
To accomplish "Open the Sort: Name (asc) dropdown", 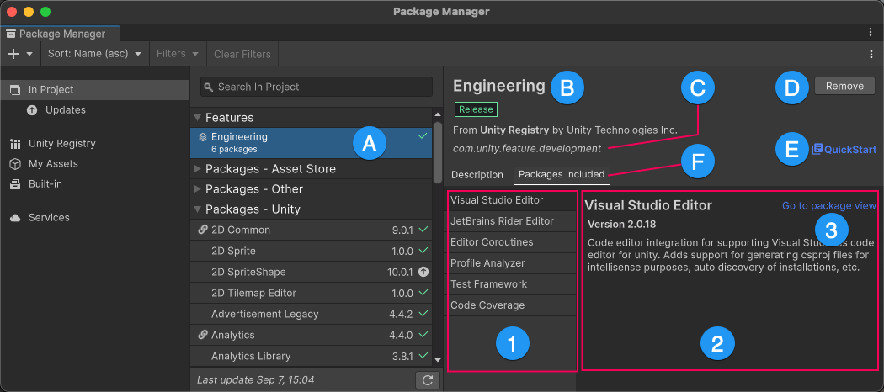I will pos(93,54).
